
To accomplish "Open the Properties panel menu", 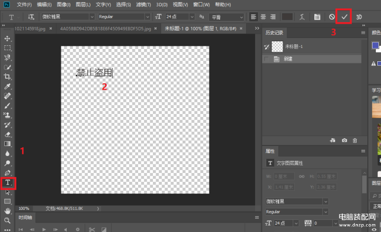I will tap(363, 151).
